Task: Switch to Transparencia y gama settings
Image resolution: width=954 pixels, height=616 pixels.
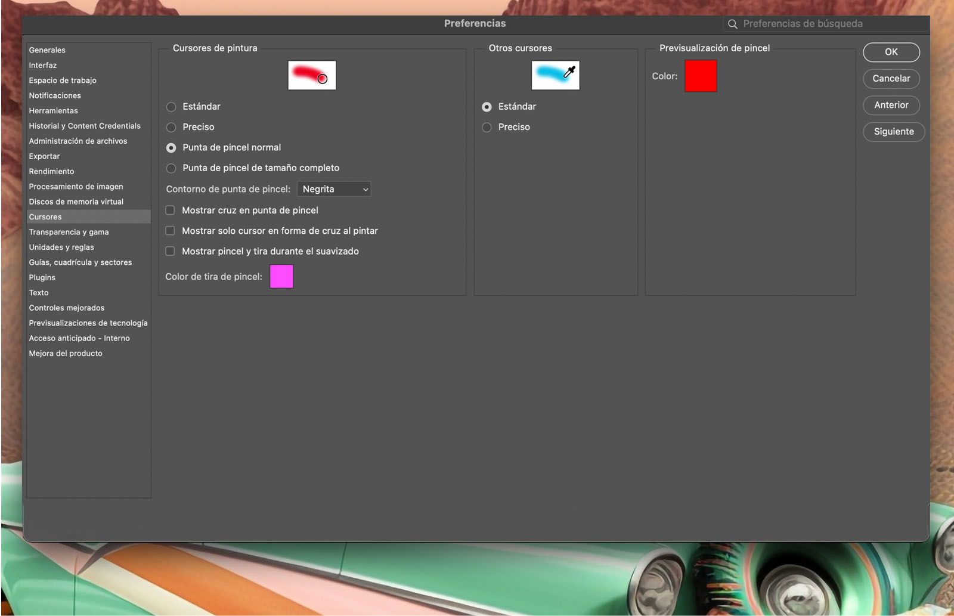Action: 69,232
